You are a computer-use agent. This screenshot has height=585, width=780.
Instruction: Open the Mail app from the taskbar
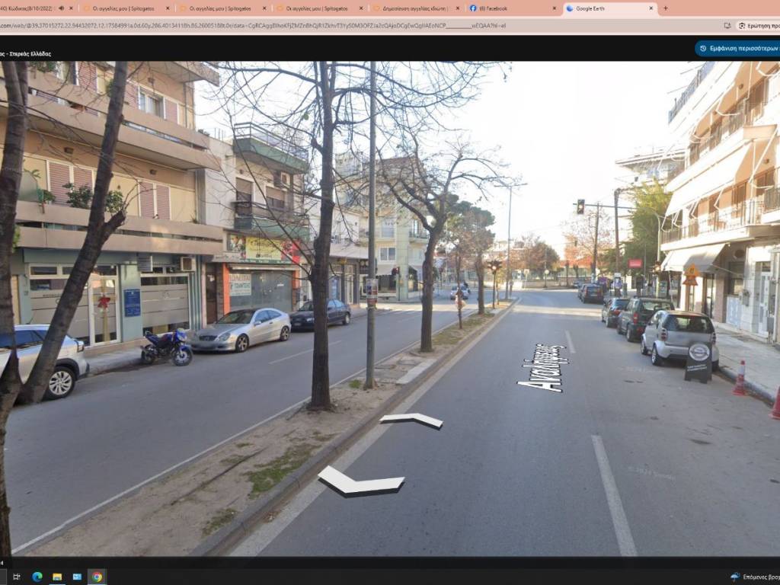tap(77, 577)
